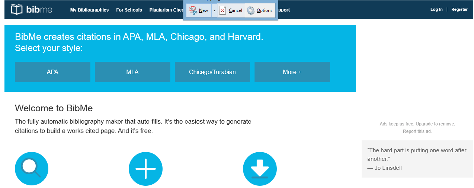
Task: Click the Snipping Tool New scissors icon
Action: click(x=193, y=10)
